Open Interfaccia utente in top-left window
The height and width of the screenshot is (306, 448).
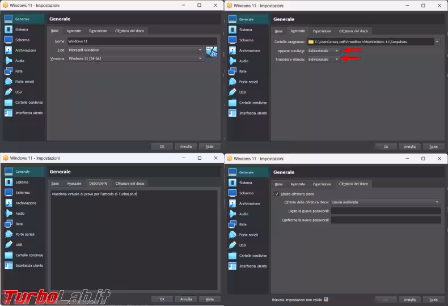tap(24, 113)
